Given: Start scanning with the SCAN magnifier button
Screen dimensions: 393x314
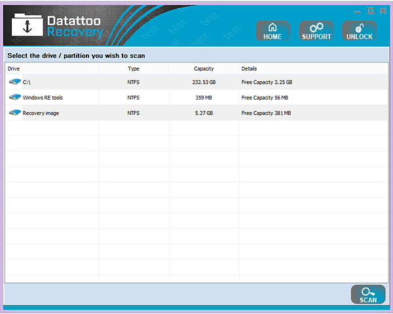Looking at the screenshot, I should coord(368,294).
